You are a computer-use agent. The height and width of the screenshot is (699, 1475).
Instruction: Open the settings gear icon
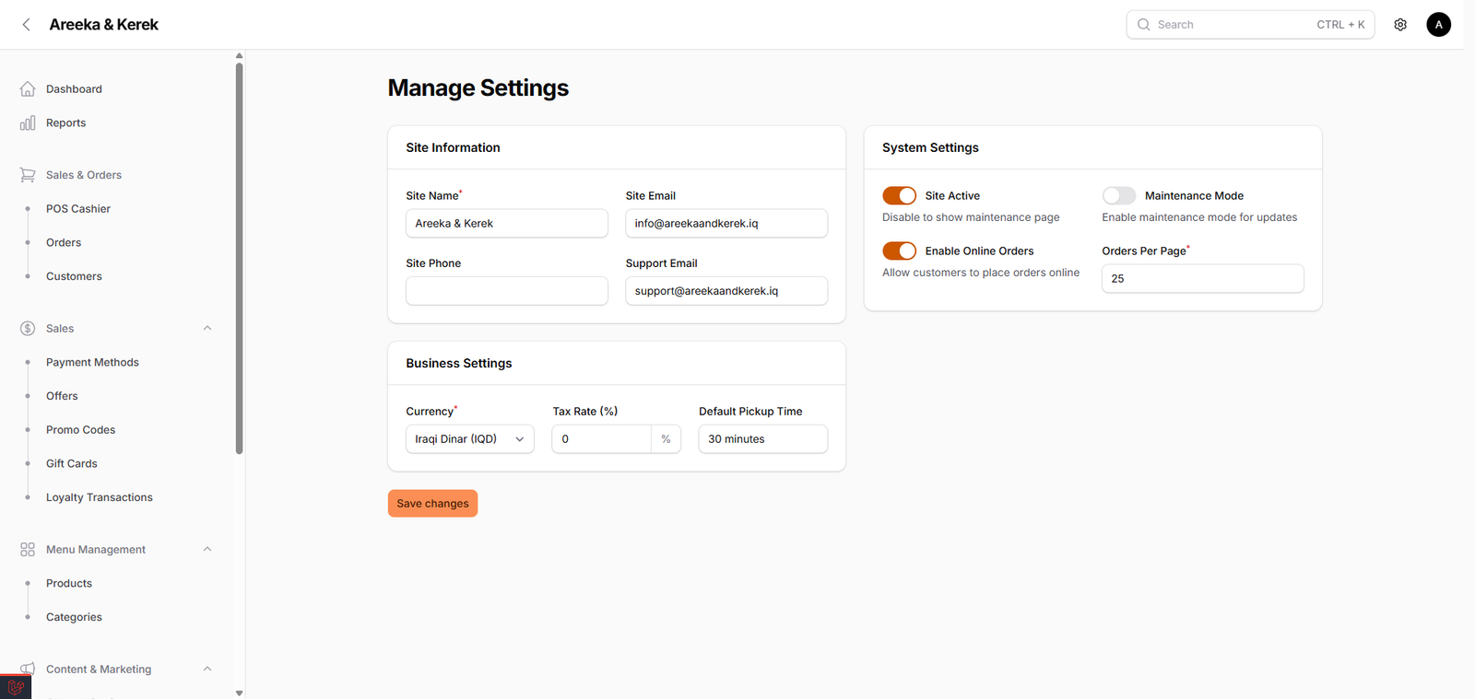1400,25
